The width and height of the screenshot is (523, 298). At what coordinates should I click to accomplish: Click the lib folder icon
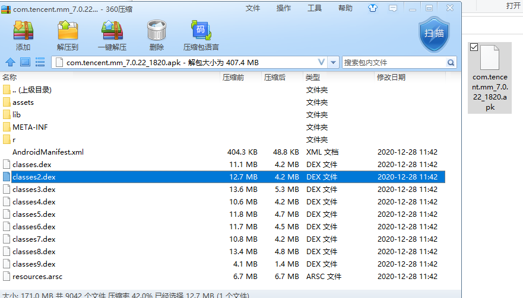click(7, 114)
